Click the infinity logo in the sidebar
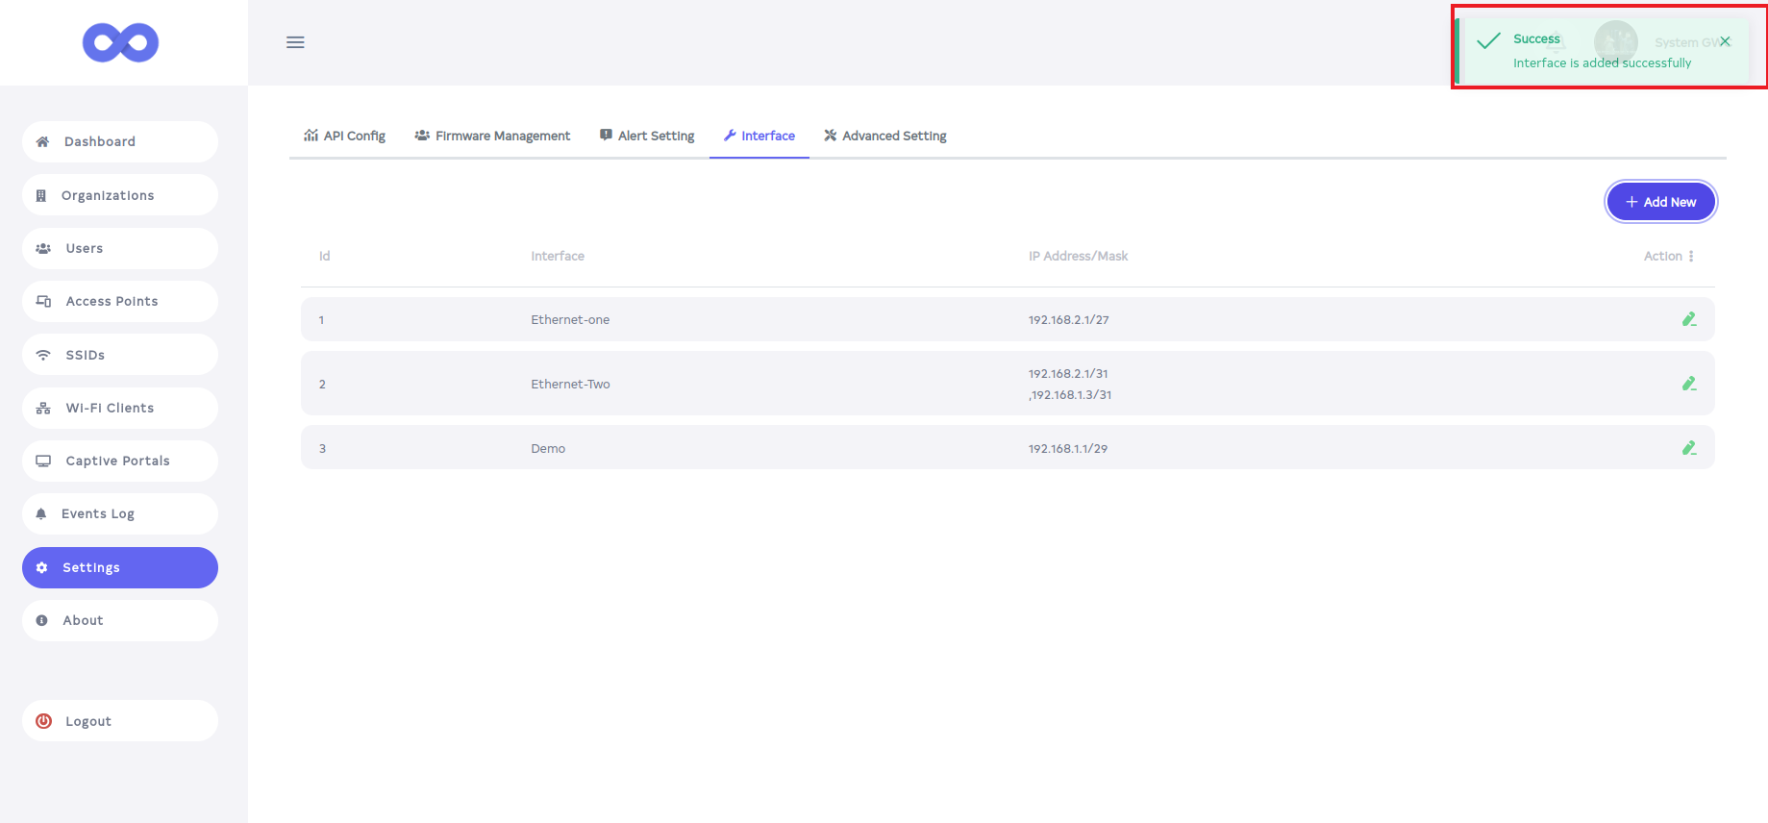1768x823 pixels. coord(120,42)
